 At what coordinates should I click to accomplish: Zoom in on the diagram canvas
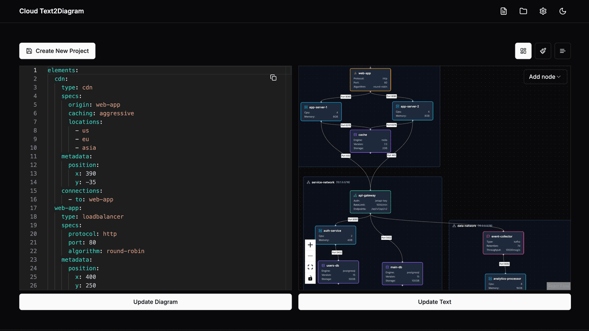[x=310, y=245]
